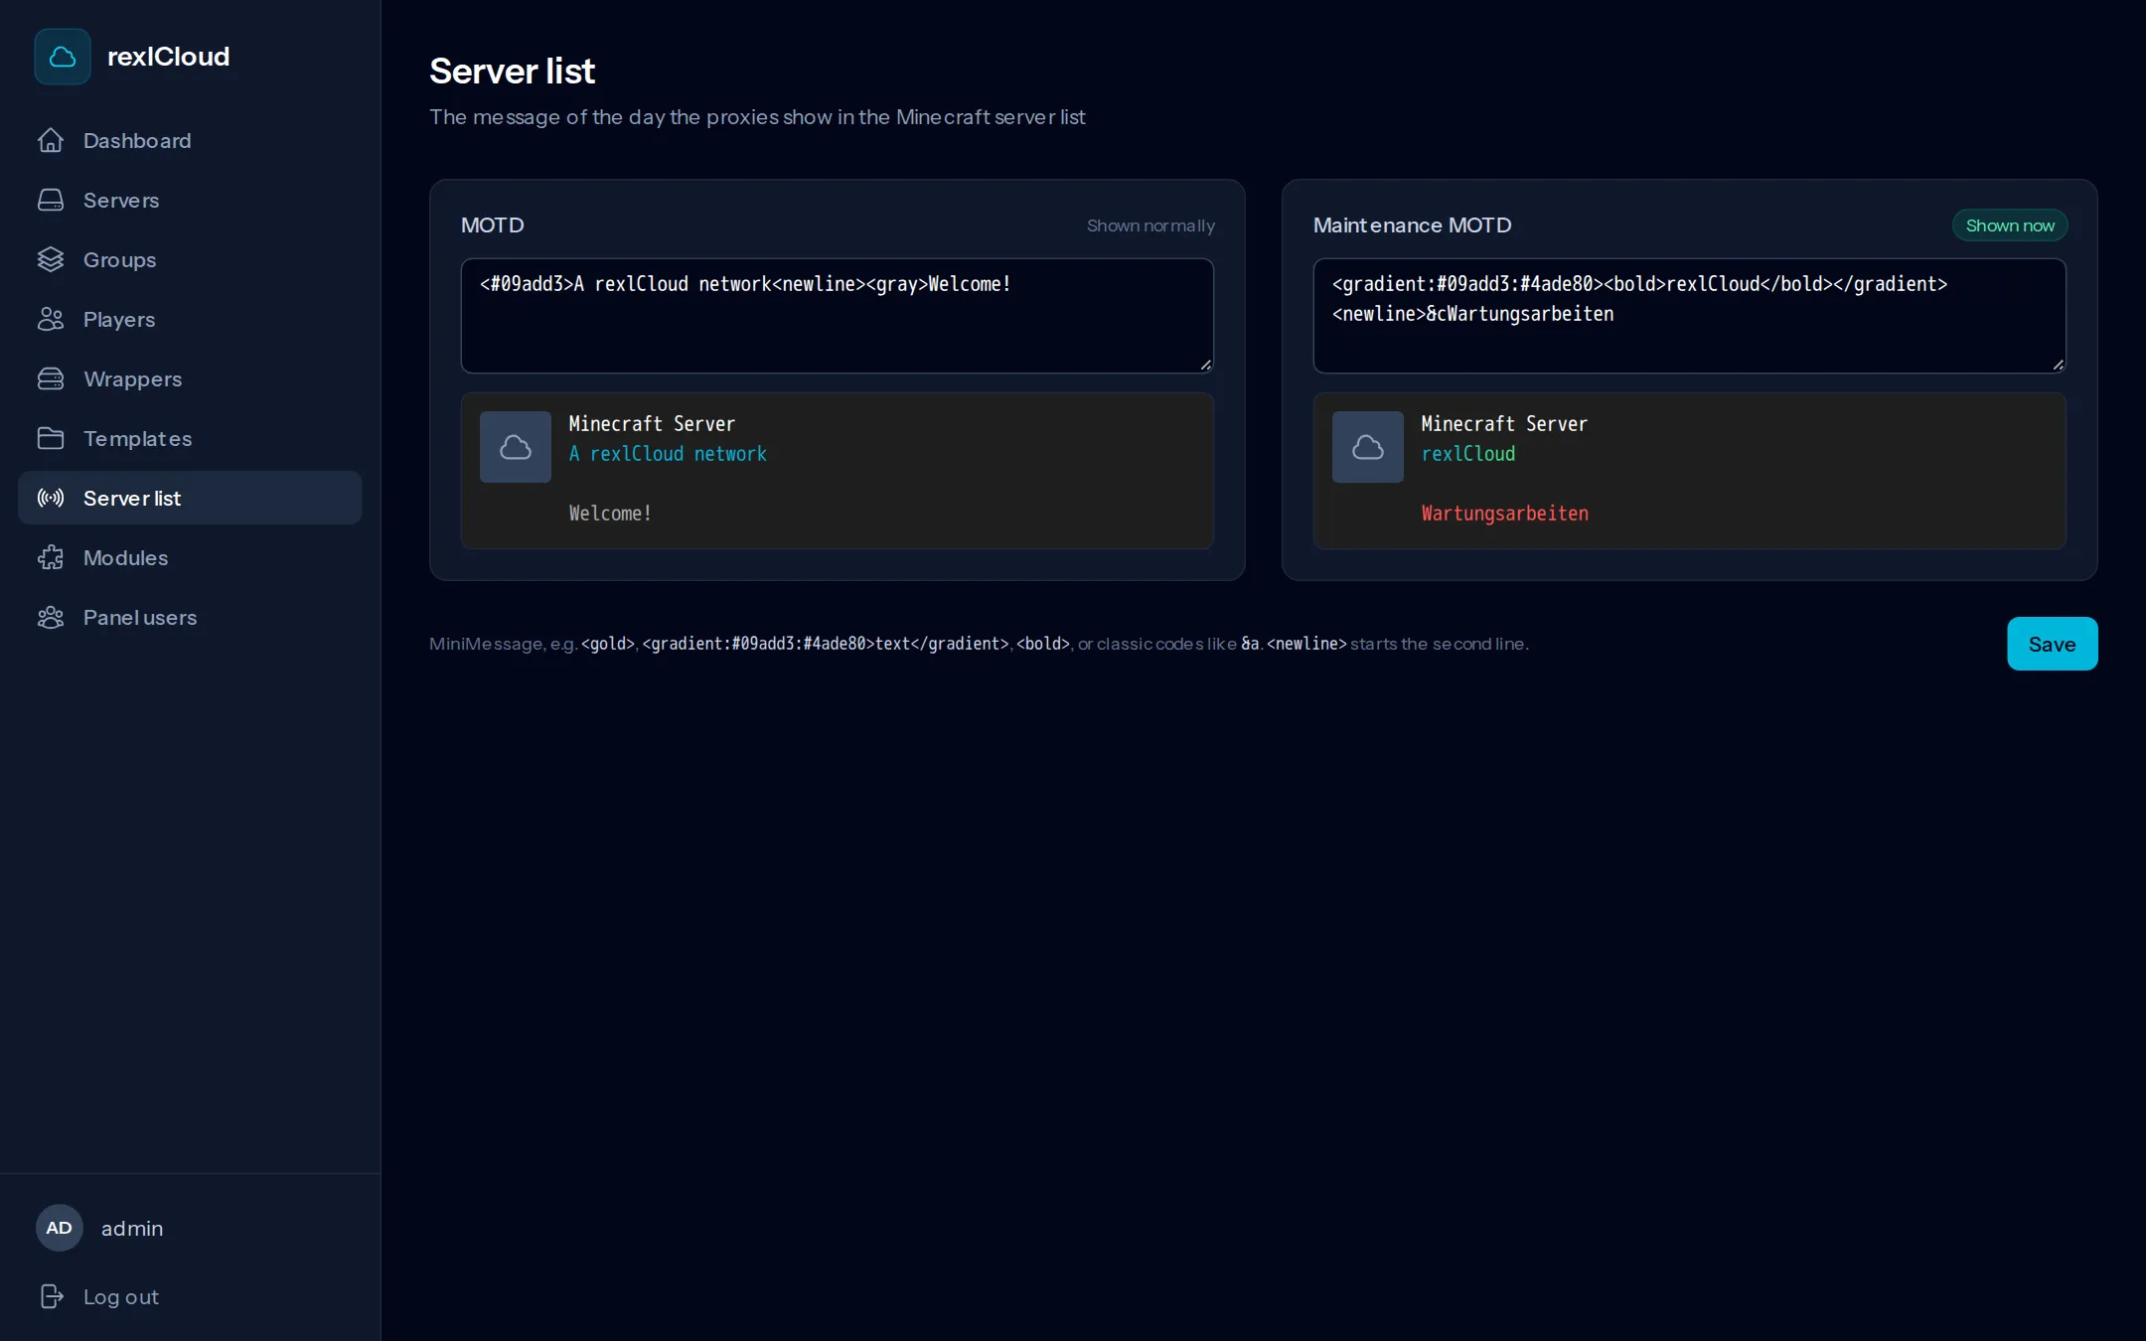The image size is (2146, 1341).
Task: Navigate to Players
Action: tap(190, 320)
